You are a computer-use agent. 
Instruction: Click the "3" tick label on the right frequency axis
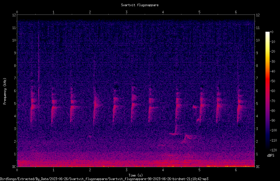pos(257,129)
